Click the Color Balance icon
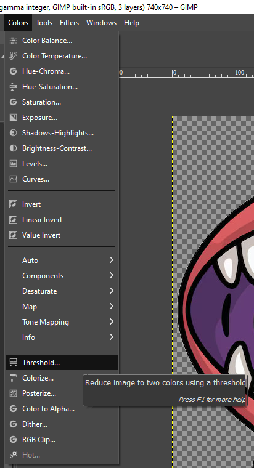This screenshot has height=468, width=254. tap(13, 41)
